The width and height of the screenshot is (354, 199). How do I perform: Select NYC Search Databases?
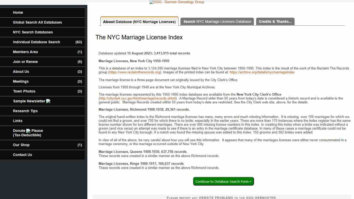(33, 32)
